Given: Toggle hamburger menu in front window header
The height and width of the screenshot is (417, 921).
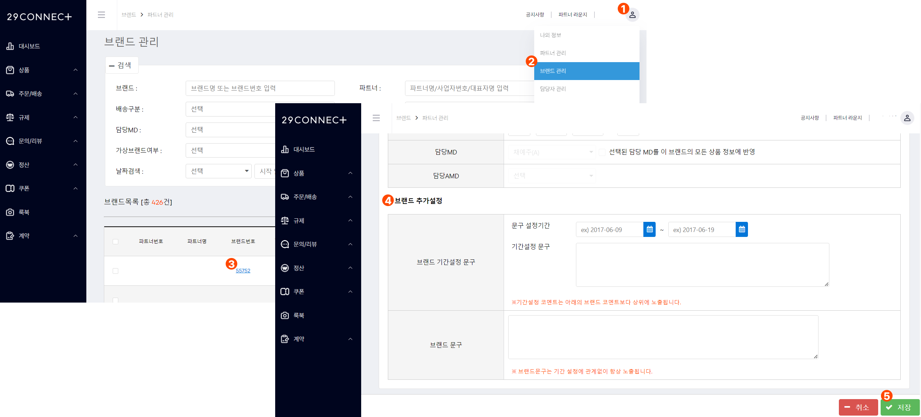Looking at the screenshot, I should 376,118.
